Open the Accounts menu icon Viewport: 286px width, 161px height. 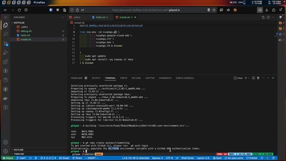pos(5,142)
